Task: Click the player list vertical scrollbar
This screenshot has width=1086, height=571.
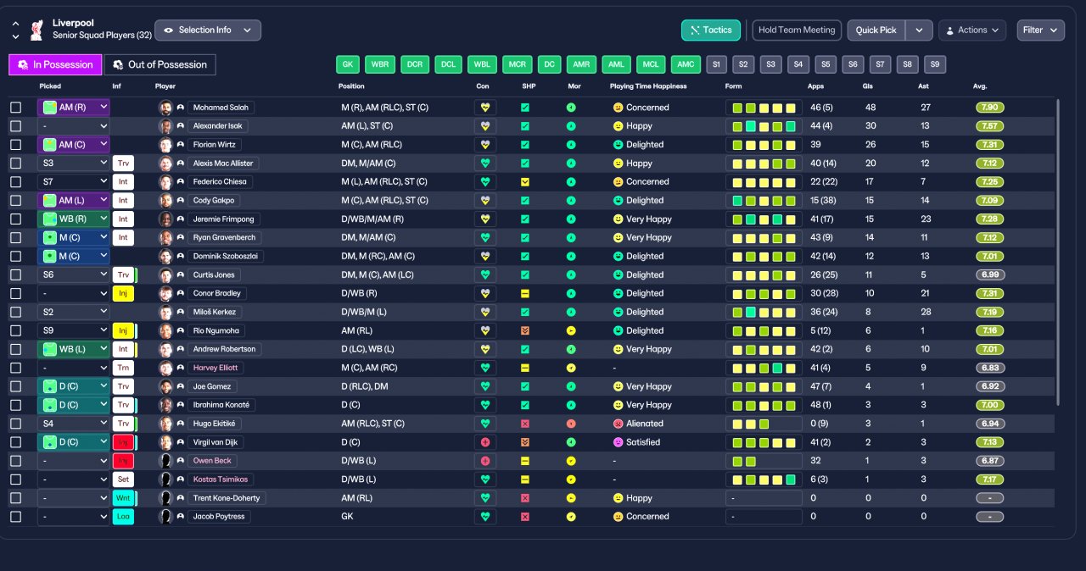Action: click(1057, 251)
